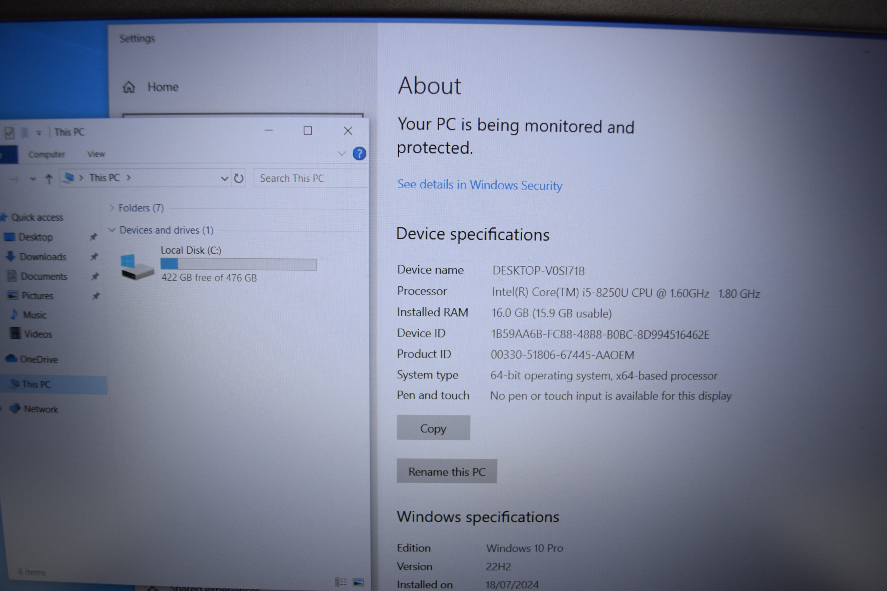Click the Quick access star icon
The width and height of the screenshot is (887, 591).
tap(4, 217)
